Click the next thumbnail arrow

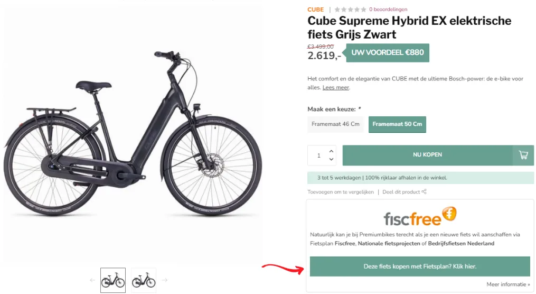click(x=164, y=280)
